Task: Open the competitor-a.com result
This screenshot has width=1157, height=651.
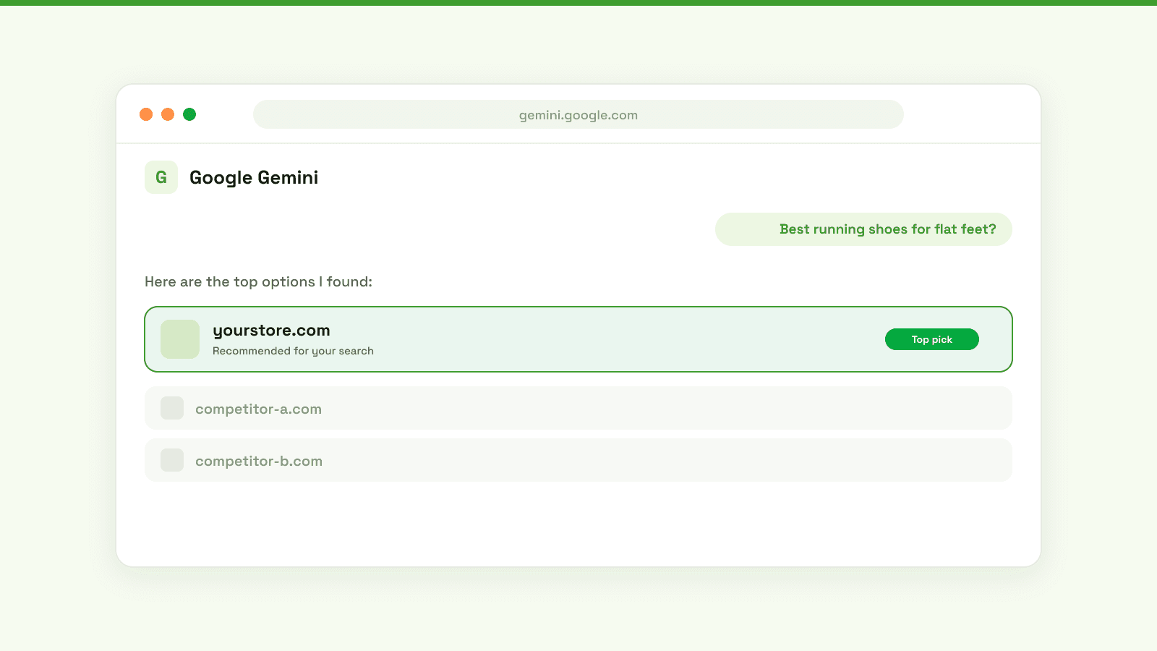Action: pos(578,408)
